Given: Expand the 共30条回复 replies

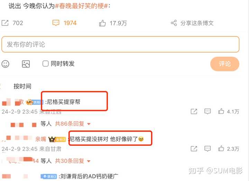Looking at the screenshot, I should (x=73, y=161).
